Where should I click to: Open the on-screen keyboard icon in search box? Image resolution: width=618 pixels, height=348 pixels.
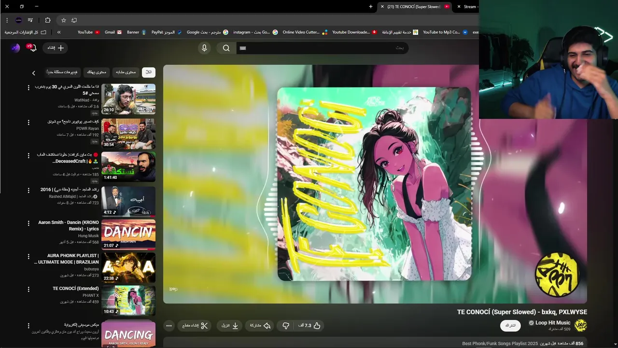(243, 48)
